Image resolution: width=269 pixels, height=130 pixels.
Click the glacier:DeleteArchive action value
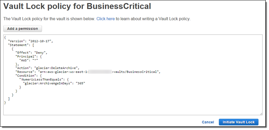(56, 68)
